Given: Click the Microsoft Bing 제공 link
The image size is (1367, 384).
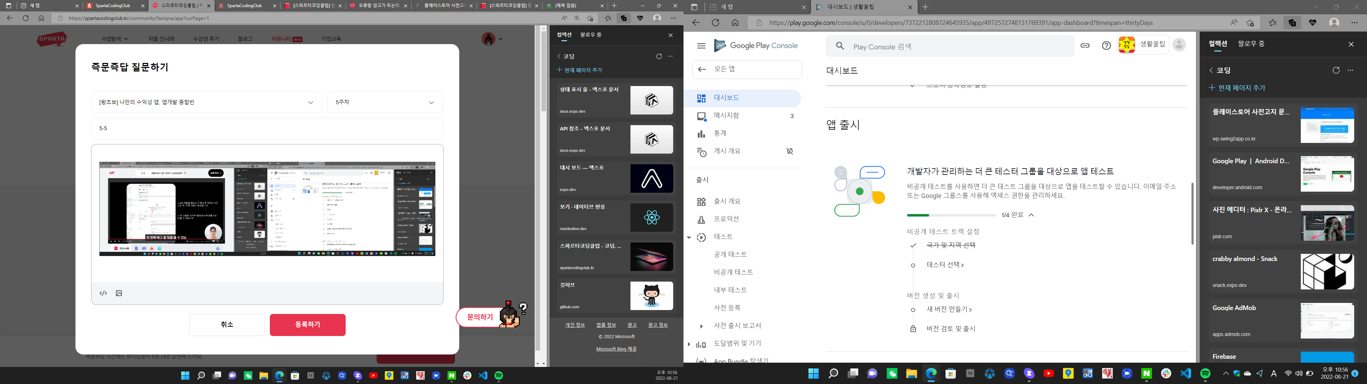Looking at the screenshot, I should coord(616,349).
